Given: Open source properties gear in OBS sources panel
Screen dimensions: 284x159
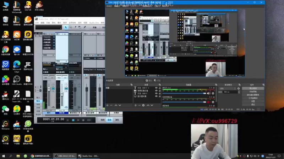Looking at the screenshot, I should [143, 105].
